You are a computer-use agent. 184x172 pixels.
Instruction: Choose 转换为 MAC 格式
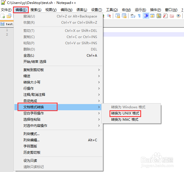[x=131, y=120]
